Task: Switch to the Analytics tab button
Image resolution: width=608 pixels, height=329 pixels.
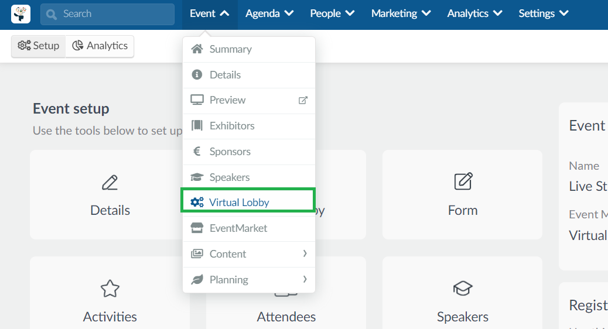Action: (x=100, y=46)
